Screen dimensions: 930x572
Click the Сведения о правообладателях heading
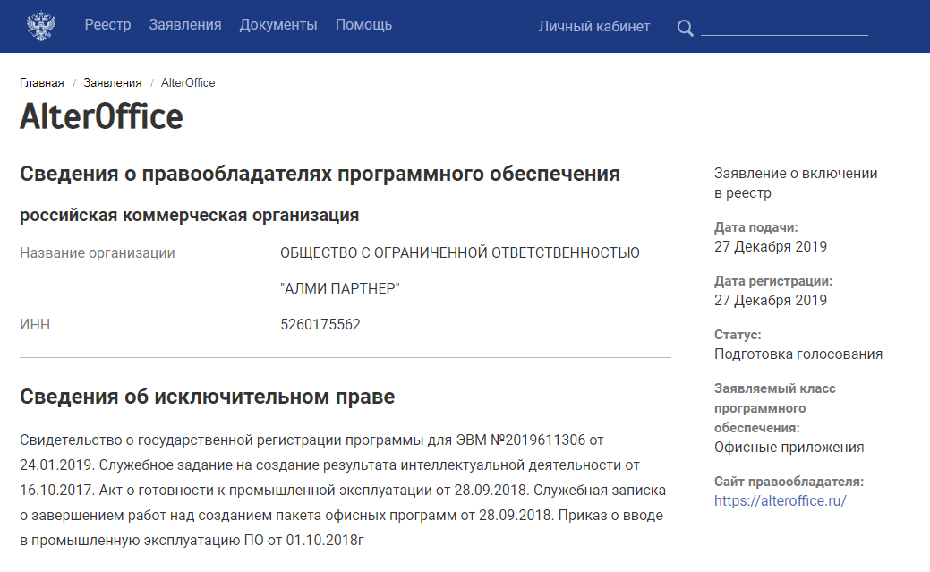[x=320, y=174]
